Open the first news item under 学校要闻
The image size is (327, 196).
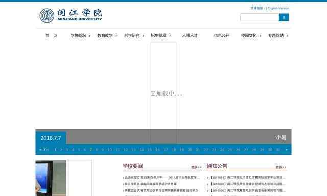(x=162, y=178)
